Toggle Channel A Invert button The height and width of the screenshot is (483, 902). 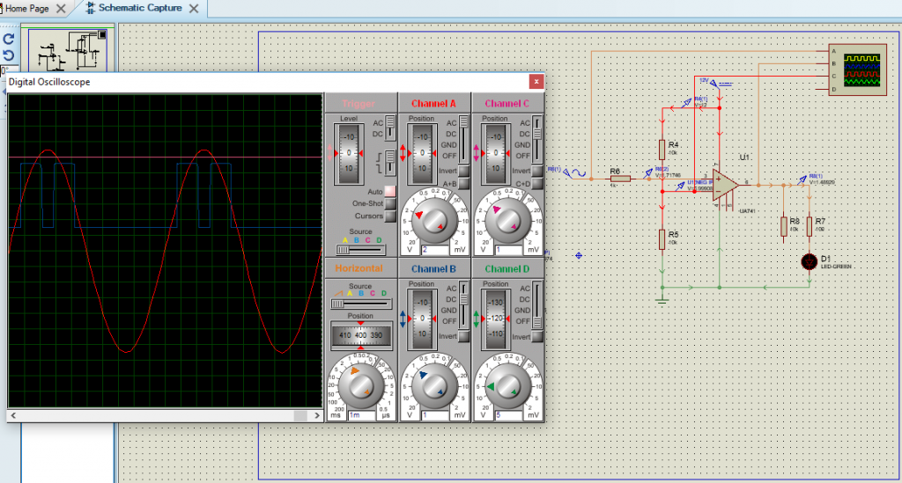point(463,171)
